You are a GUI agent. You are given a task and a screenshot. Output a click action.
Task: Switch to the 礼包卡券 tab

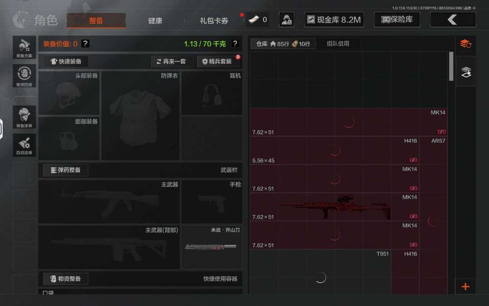click(214, 20)
